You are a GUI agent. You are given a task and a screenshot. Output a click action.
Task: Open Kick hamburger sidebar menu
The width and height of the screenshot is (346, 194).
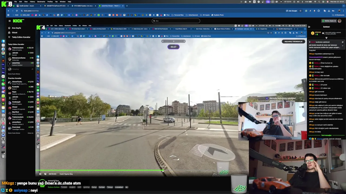[x=9, y=21]
